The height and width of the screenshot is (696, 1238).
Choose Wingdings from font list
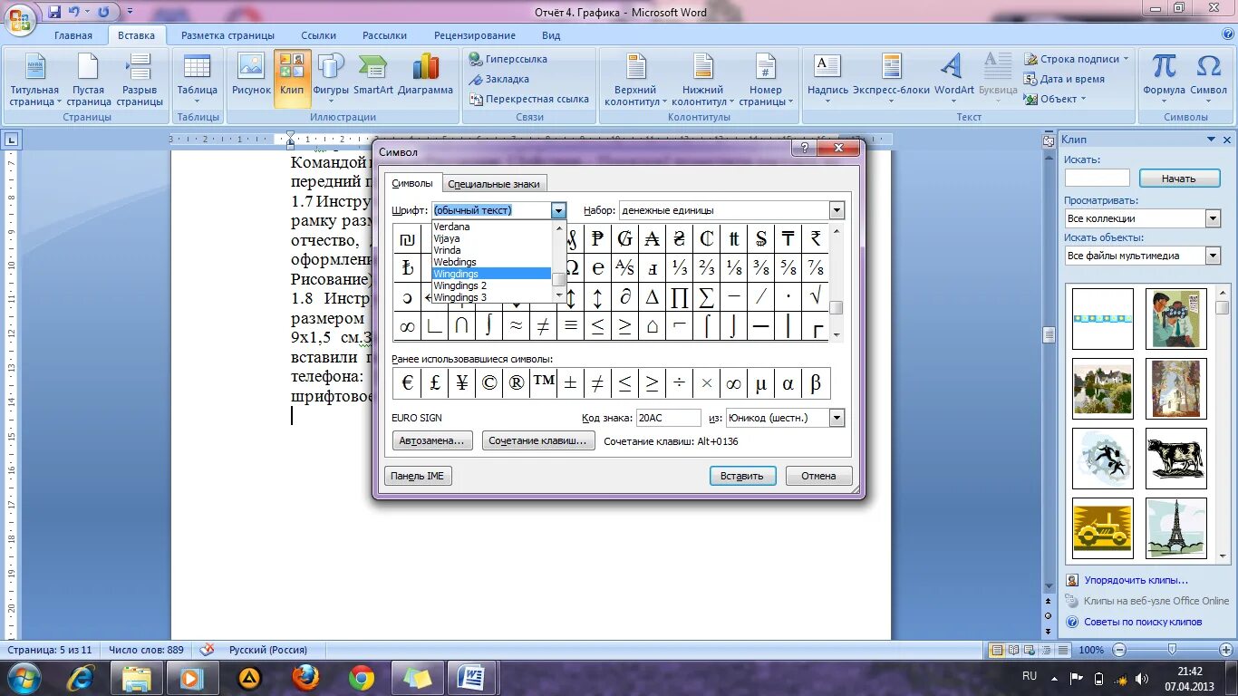[491, 274]
